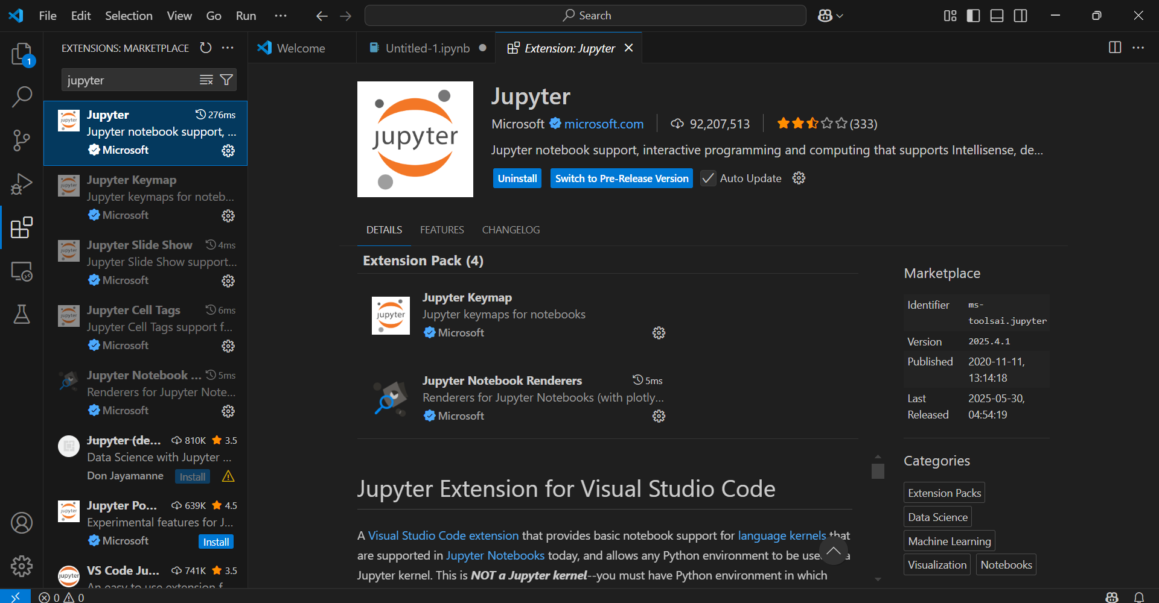Switch to Untitled-1.ipynb tab
Viewport: 1159px width, 603px height.
[426, 48]
